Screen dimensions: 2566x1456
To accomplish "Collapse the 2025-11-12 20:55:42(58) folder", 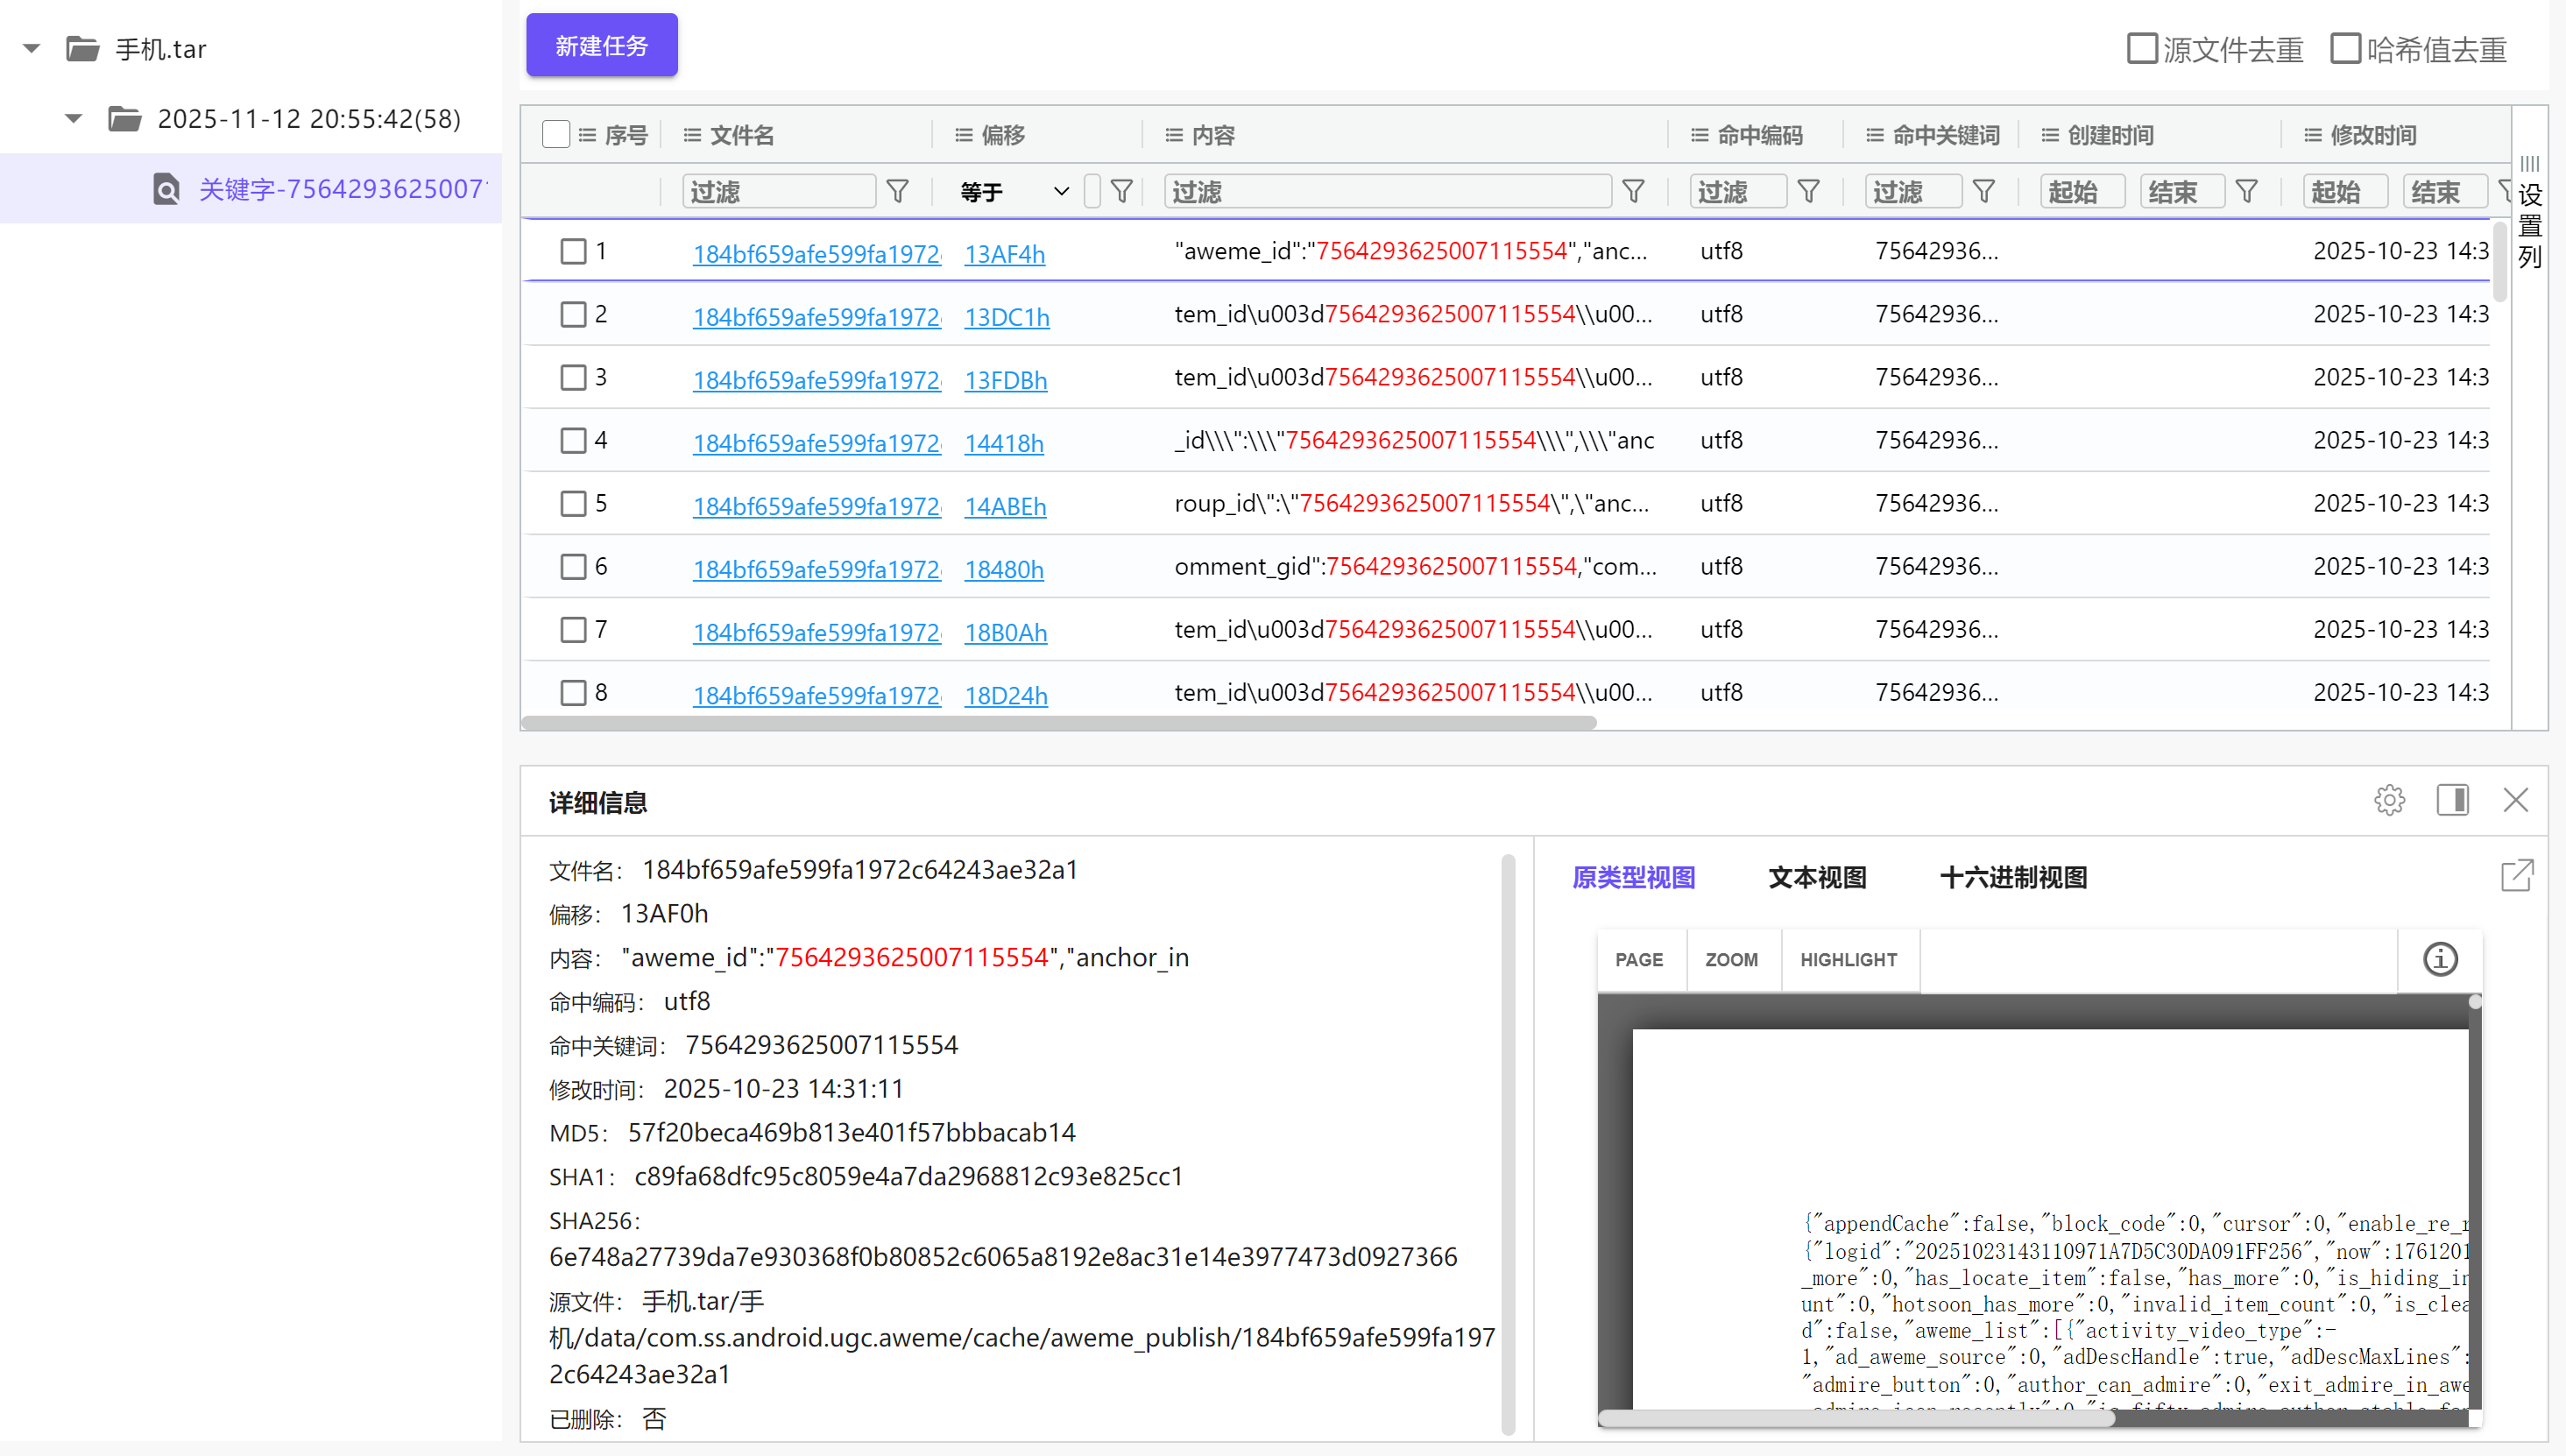I will pyautogui.click(x=73, y=118).
